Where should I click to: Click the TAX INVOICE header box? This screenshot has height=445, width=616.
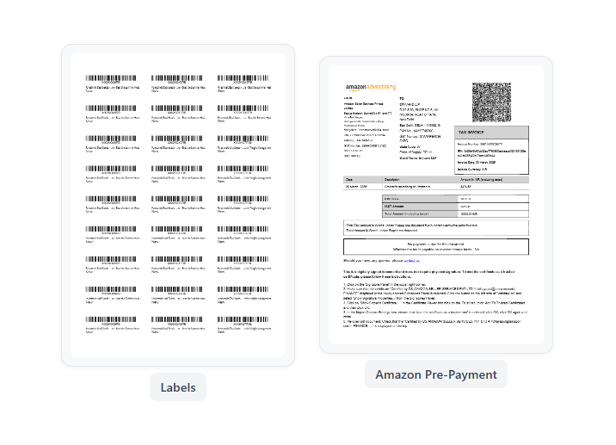pyautogui.click(x=491, y=132)
